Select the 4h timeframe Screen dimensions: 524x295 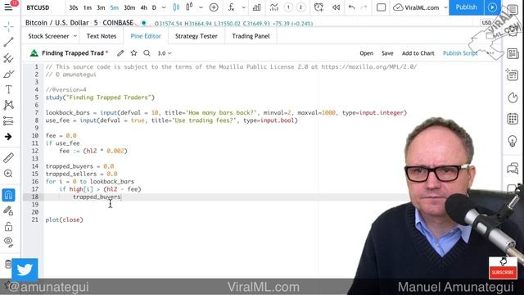pyautogui.click(x=144, y=7)
